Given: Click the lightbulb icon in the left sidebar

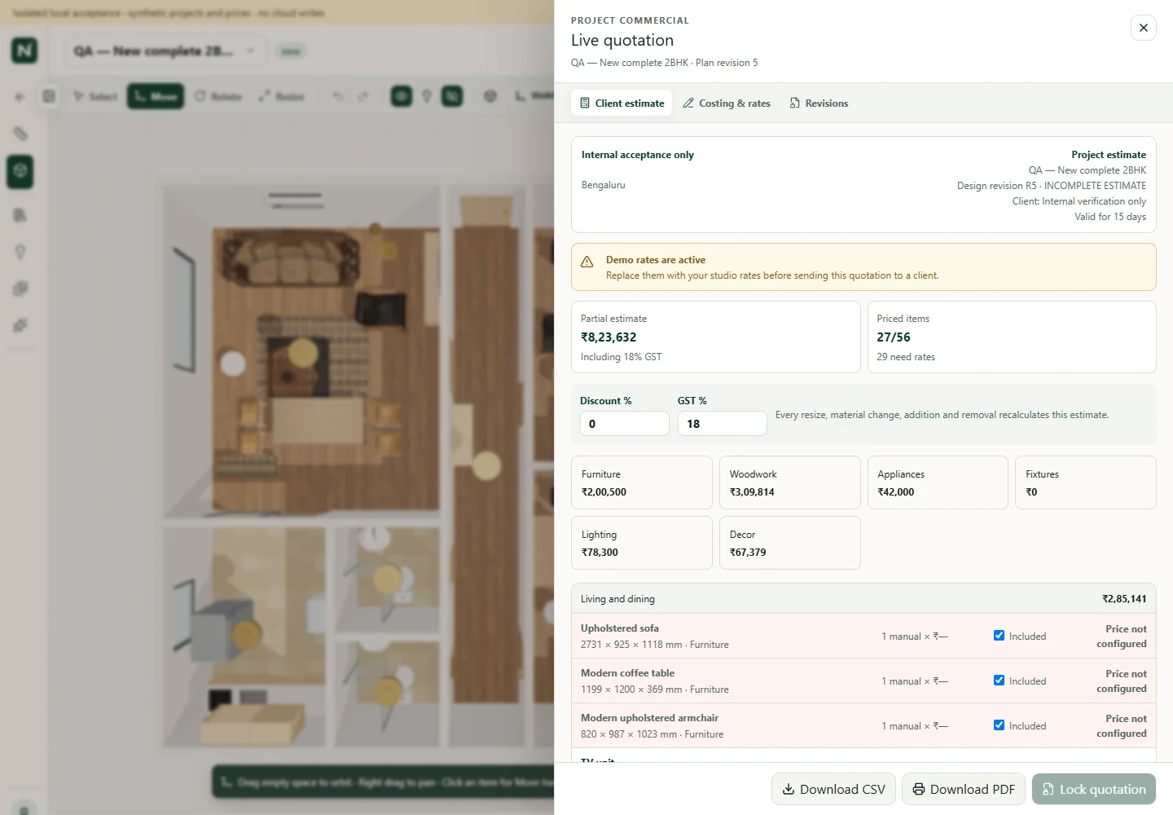Looking at the screenshot, I should pyautogui.click(x=20, y=252).
